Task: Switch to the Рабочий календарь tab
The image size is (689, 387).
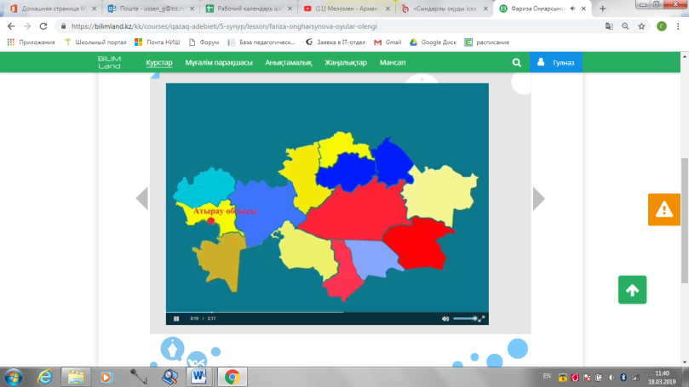Action: pyautogui.click(x=249, y=9)
